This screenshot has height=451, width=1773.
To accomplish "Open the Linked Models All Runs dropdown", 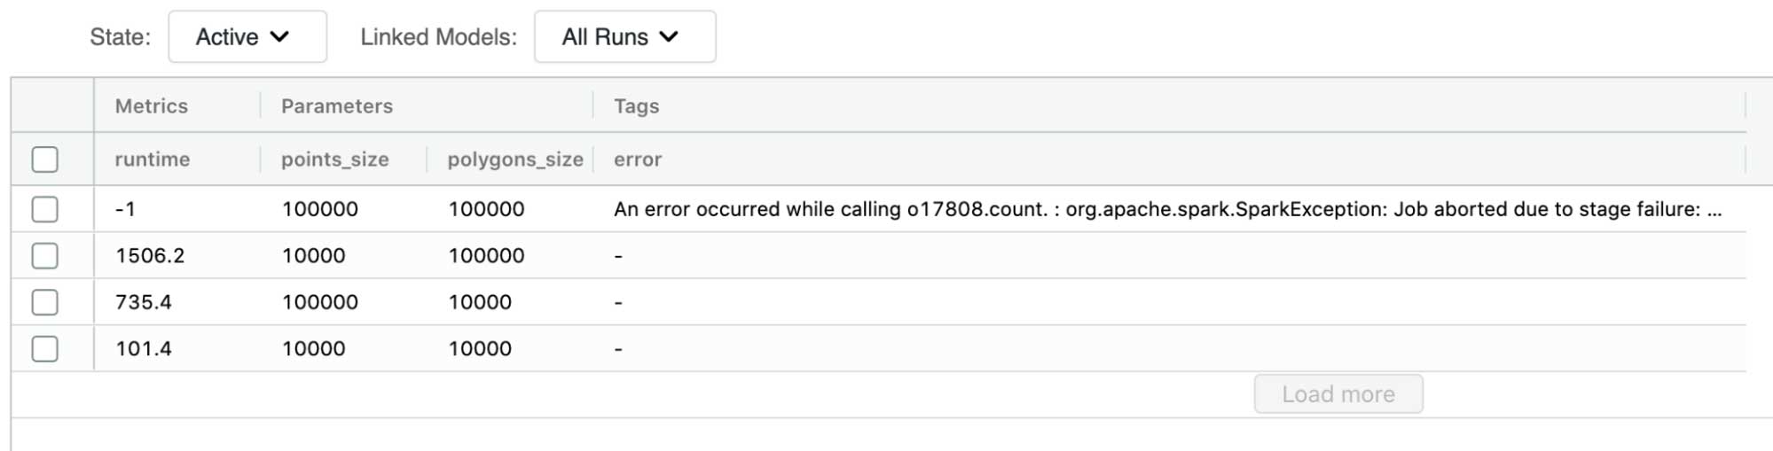I will [x=624, y=37].
